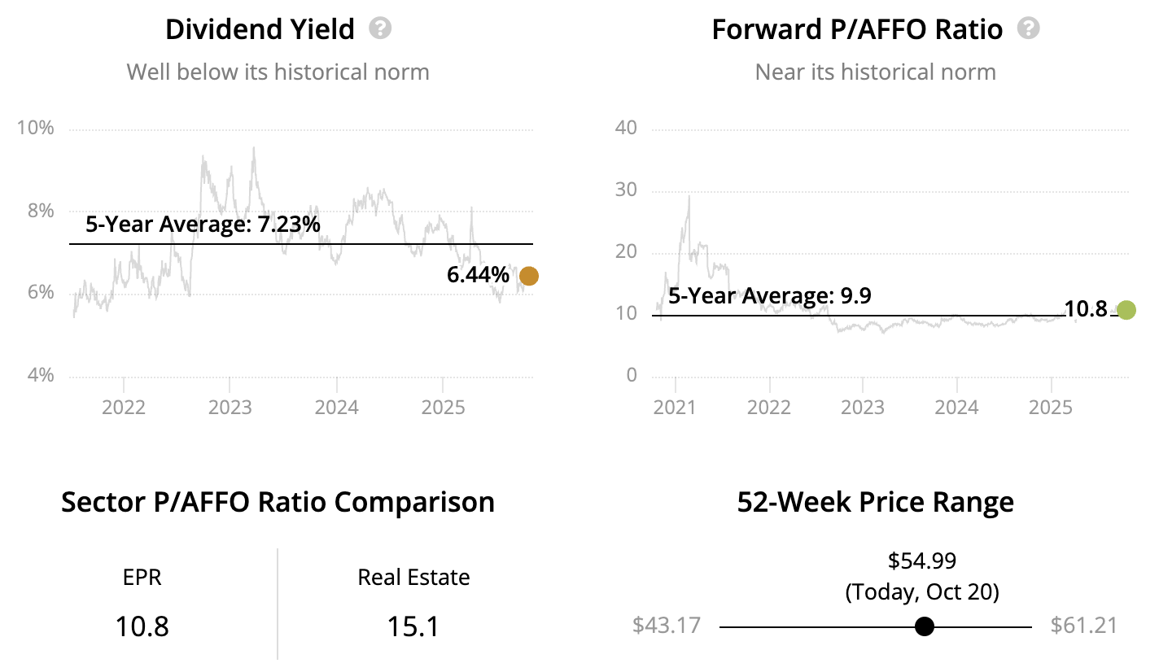Click the Real Estate sector label

tap(413, 578)
